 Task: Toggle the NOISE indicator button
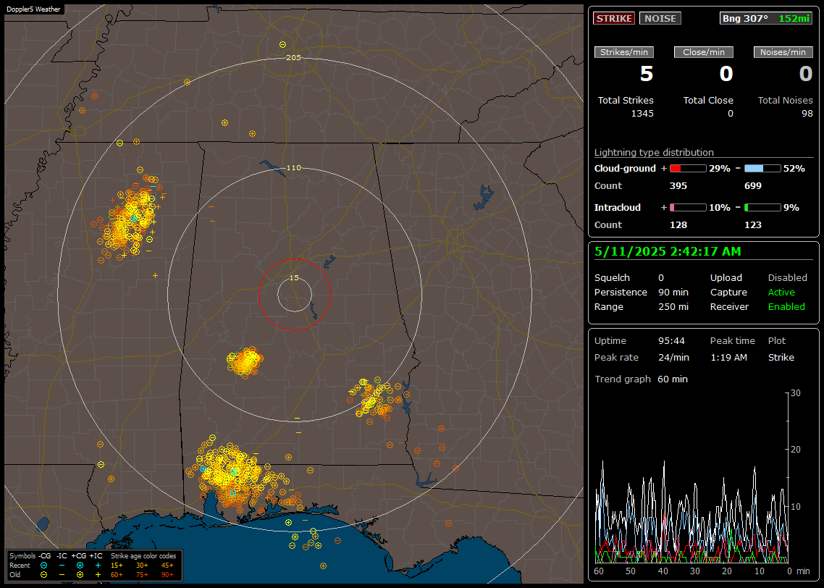[660, 18]
